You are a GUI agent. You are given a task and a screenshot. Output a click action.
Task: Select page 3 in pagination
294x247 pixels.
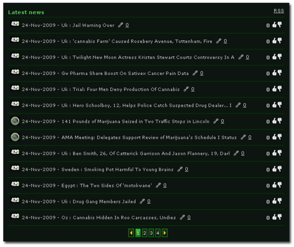151,233
